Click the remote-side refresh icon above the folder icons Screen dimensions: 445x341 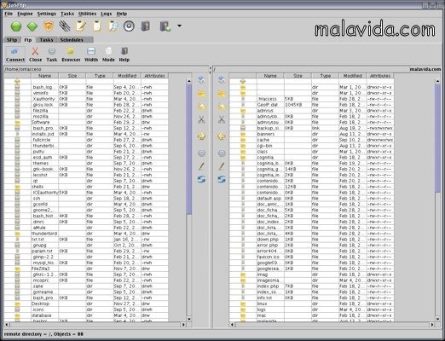click(x=222, y=80)
